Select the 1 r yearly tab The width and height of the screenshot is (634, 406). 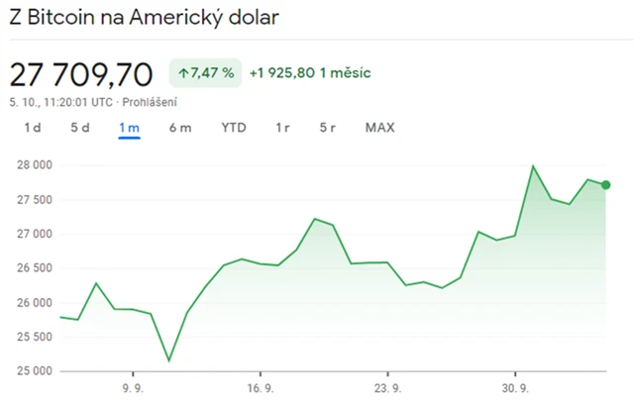pyautogui.click(x=282, y=128)
